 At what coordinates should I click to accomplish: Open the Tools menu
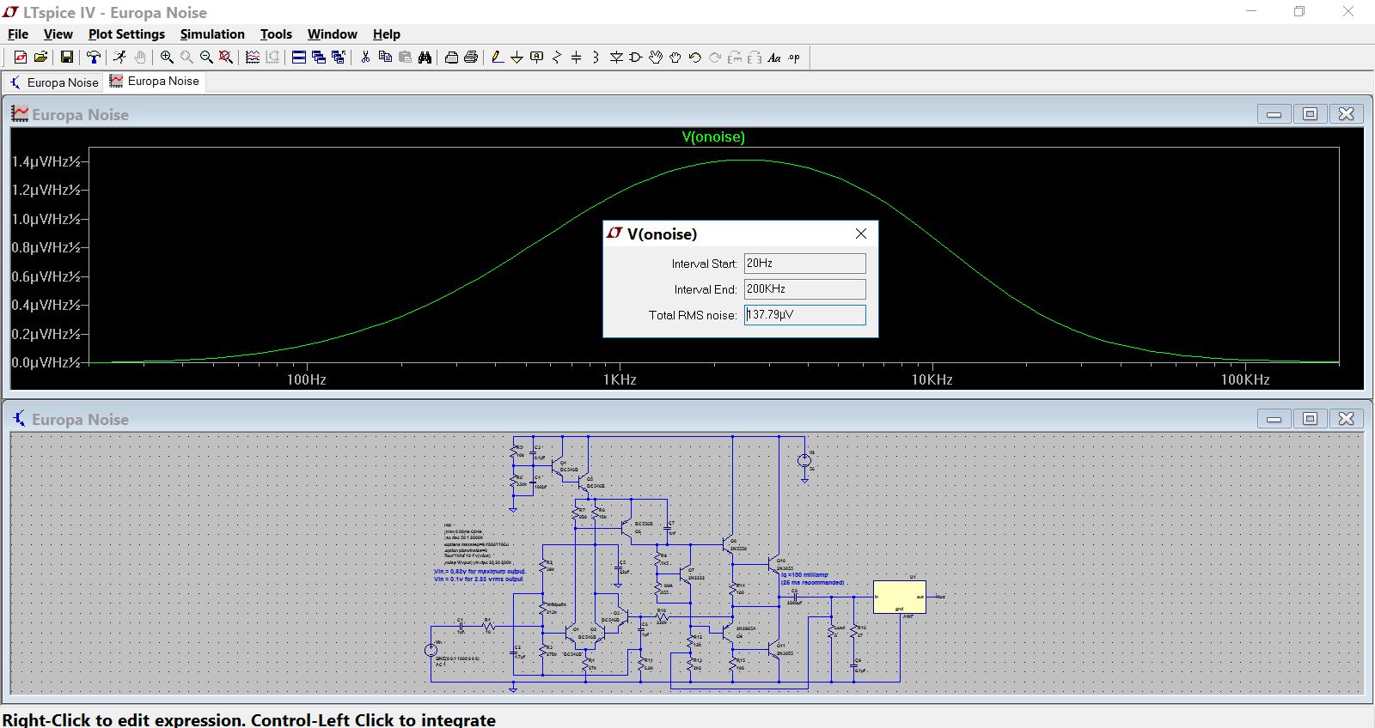click(276, 34)
